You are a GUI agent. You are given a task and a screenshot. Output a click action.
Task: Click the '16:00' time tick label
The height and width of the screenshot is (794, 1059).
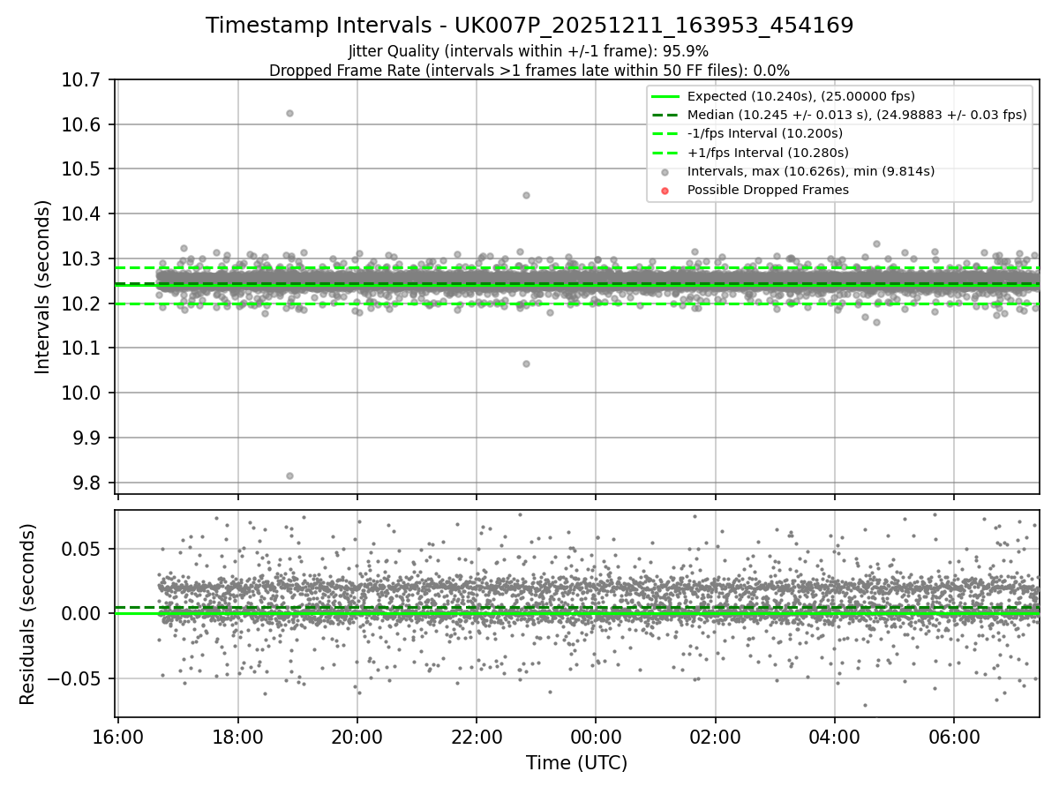coord(118,737)
